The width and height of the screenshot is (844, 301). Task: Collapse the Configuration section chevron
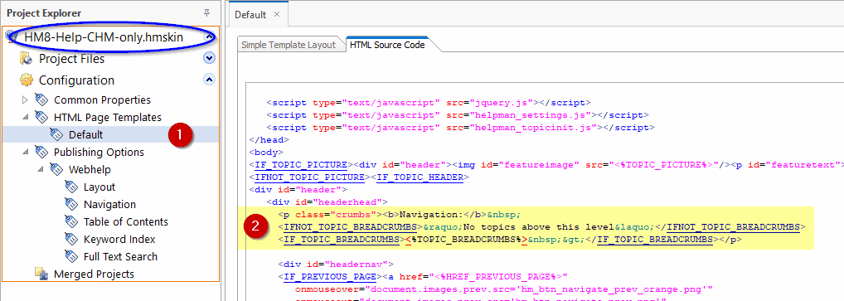coord(209,80)
